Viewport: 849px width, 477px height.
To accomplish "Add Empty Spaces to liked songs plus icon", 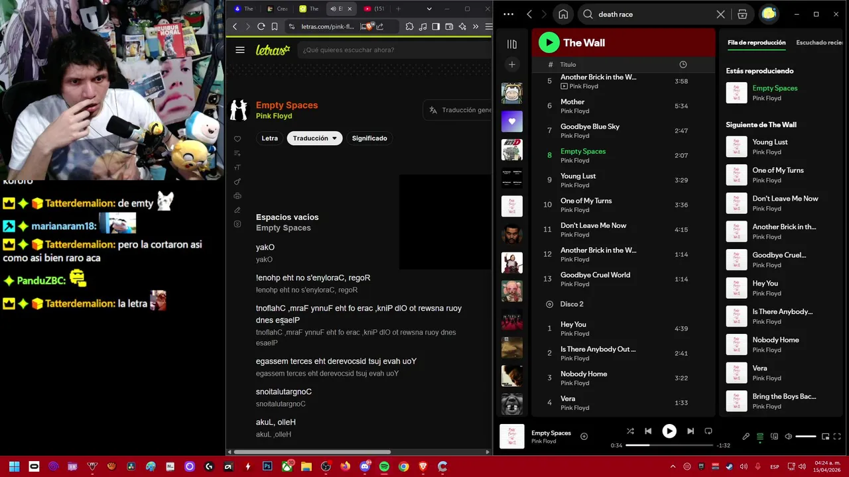I will tap(584, 436).
